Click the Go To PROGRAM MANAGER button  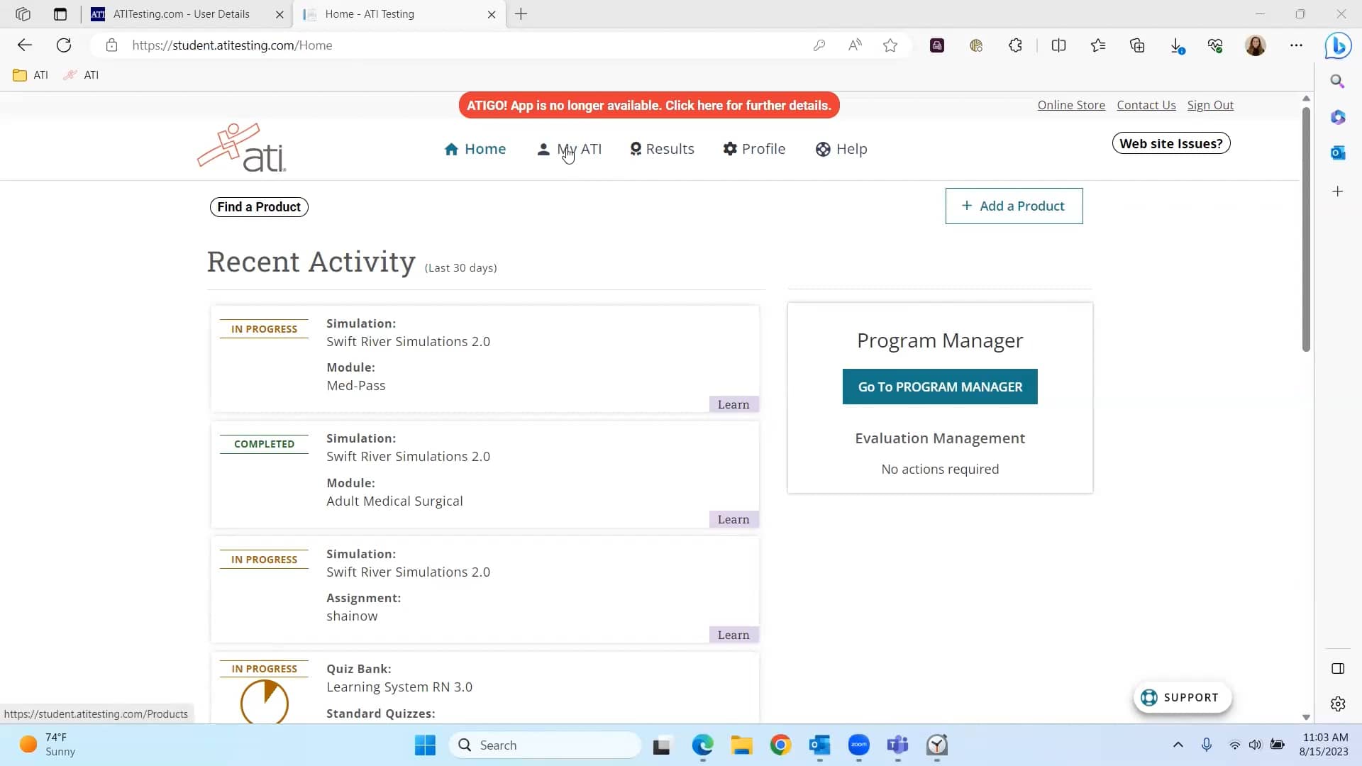(939, 387)
